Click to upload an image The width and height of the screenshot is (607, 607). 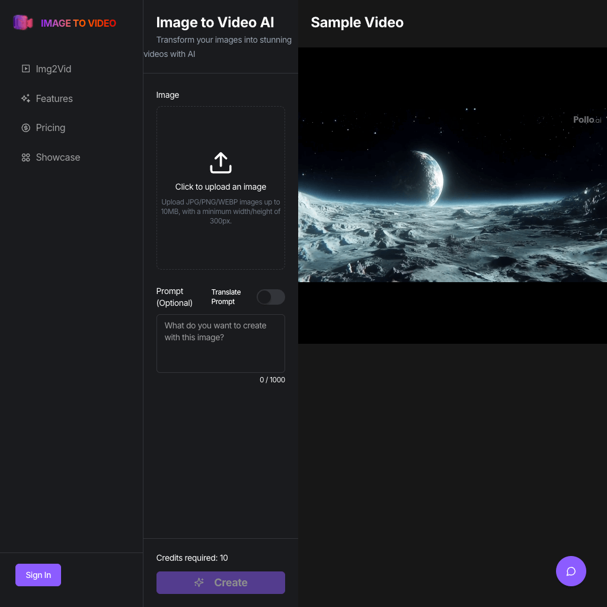click(221, 187)
